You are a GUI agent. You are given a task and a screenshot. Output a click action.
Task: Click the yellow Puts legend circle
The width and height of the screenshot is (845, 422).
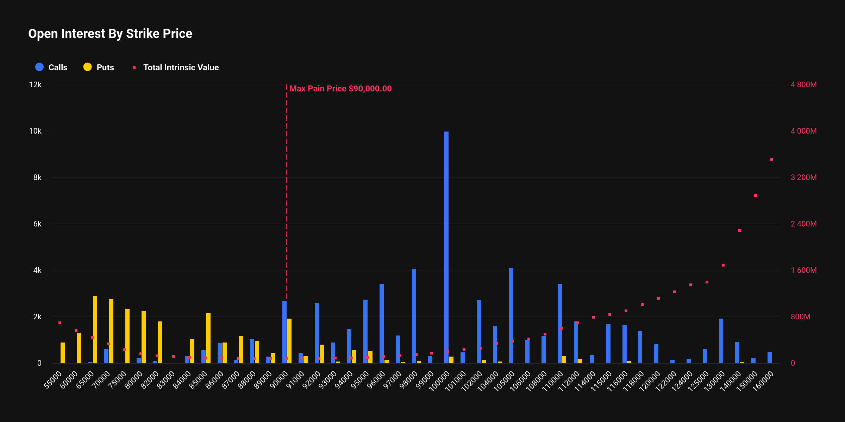(x=87, y=67)
